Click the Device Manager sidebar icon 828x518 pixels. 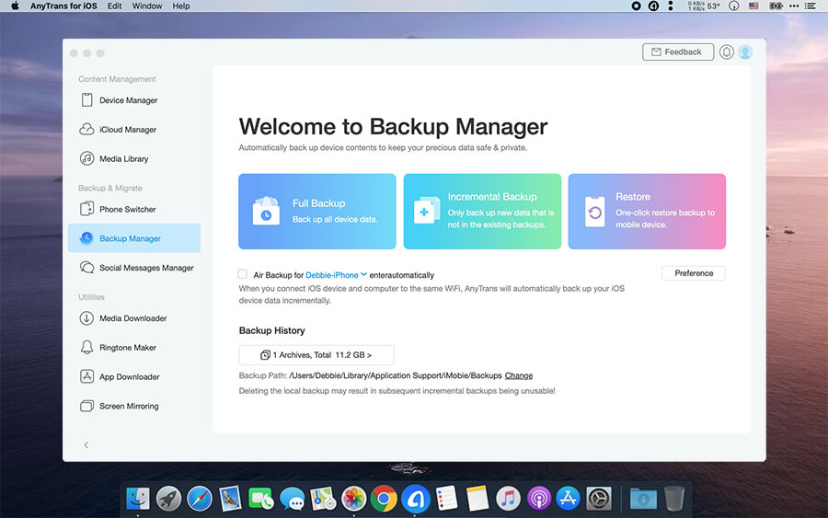click(x=87, y=100)
